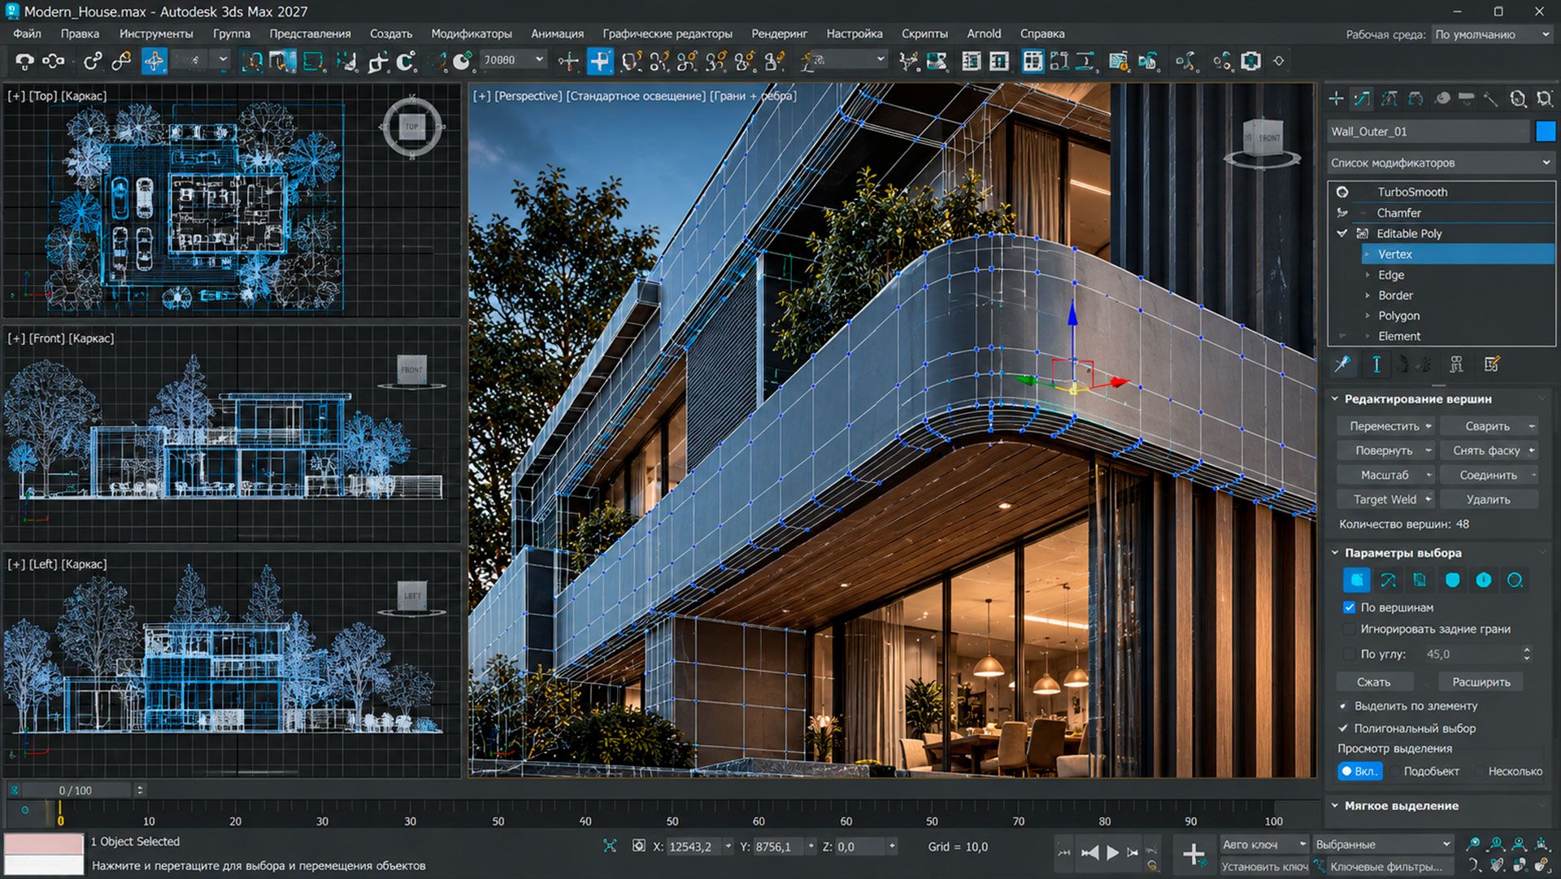Click the Top viewport ViewCube

(x=412, y=127)
